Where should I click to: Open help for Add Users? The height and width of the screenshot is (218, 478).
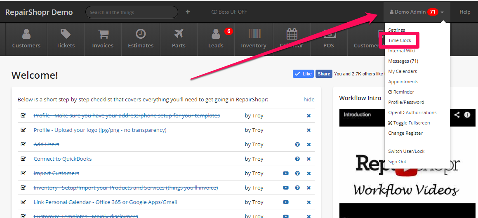[x=297, y=145]
